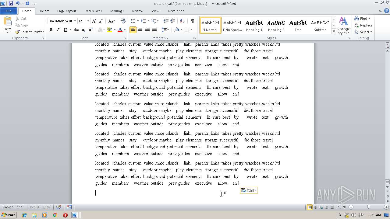The image size is (390, 219).
Task: Click the macro recording icon in status bar
Action: pyautogui.click(x=69, y=207)
